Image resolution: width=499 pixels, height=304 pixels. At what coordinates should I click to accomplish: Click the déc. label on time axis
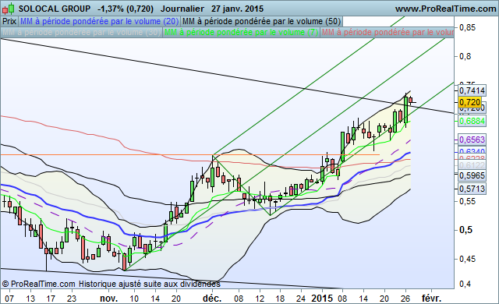(x=212, y=299)
